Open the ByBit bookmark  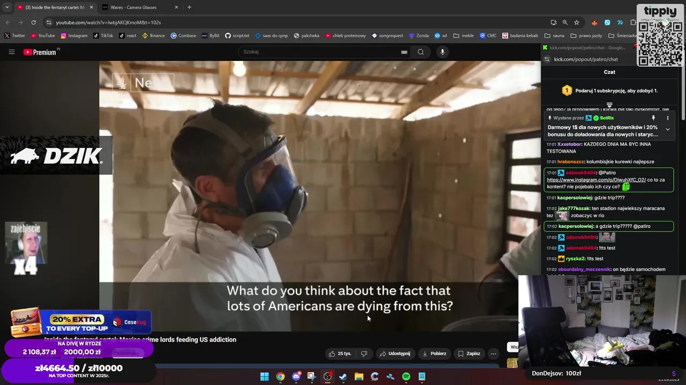(x=211, y=36)
